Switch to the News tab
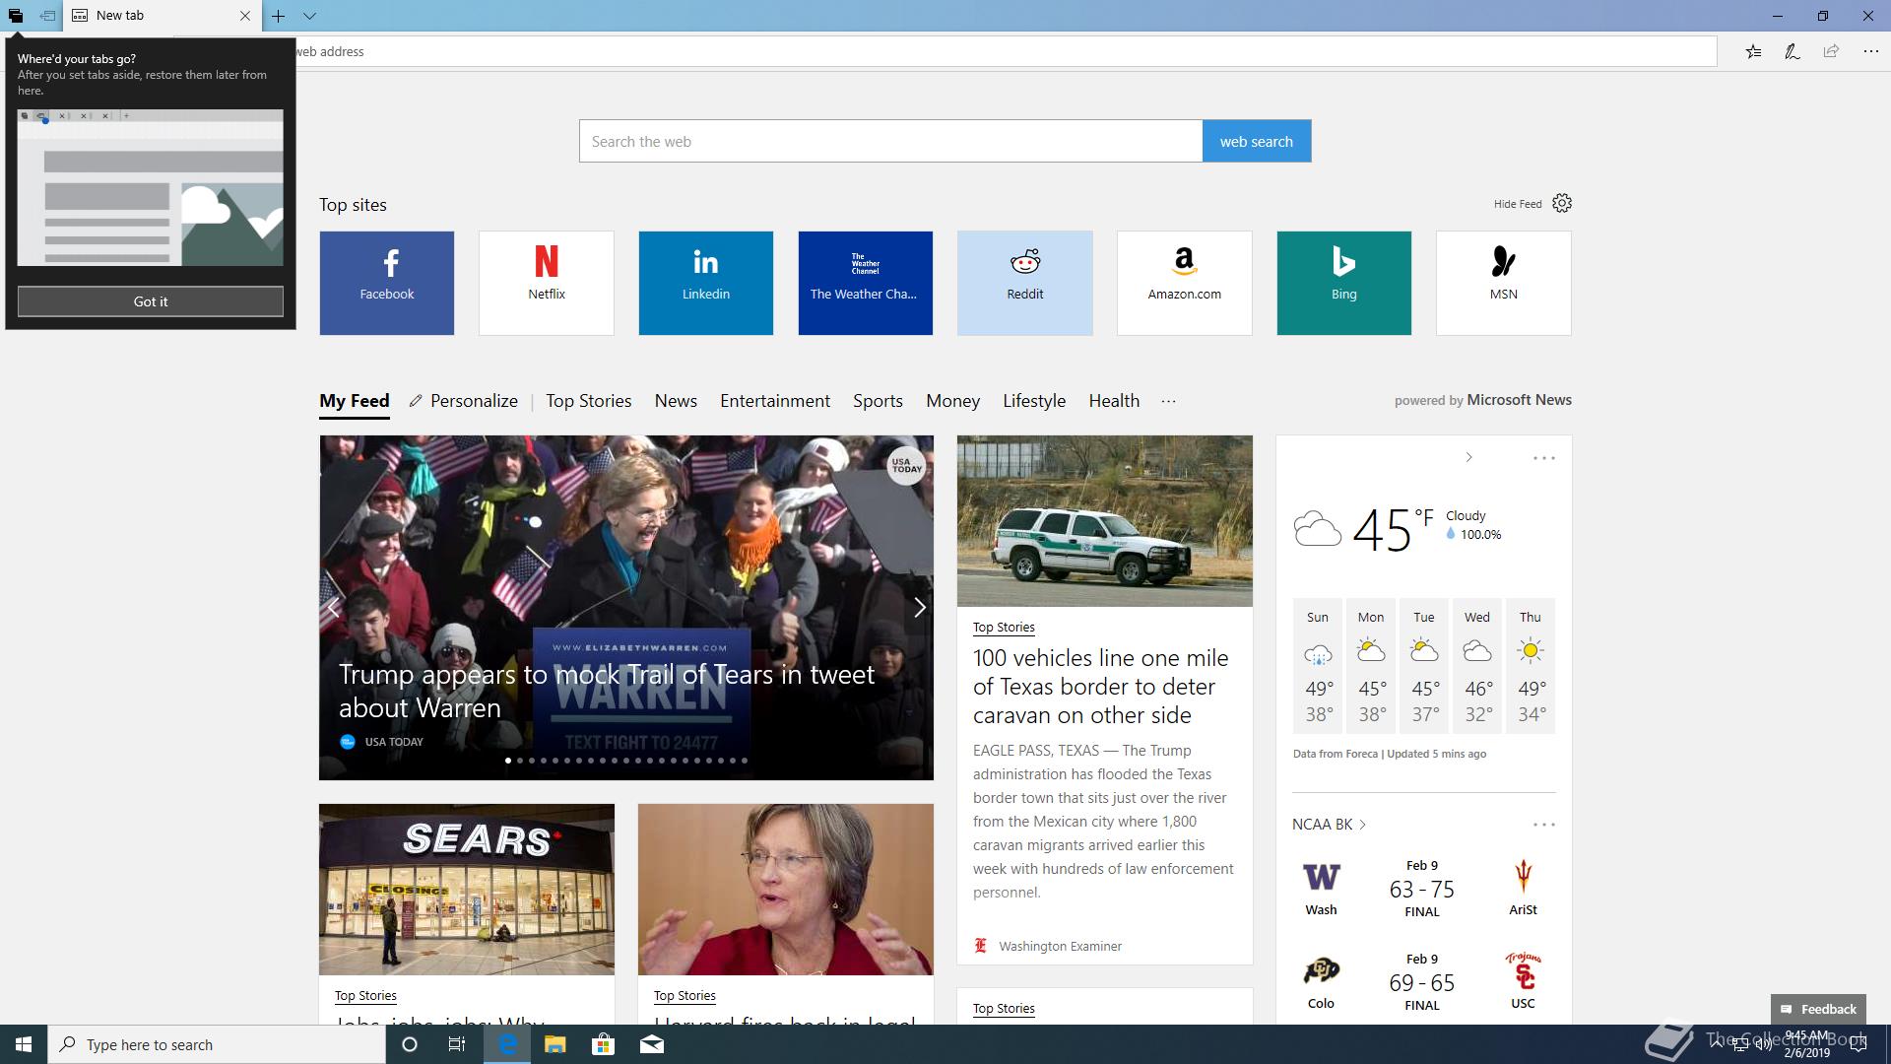Image resolution: width=1891 pixels, height=1064 pixels. [x=676, y=401]
